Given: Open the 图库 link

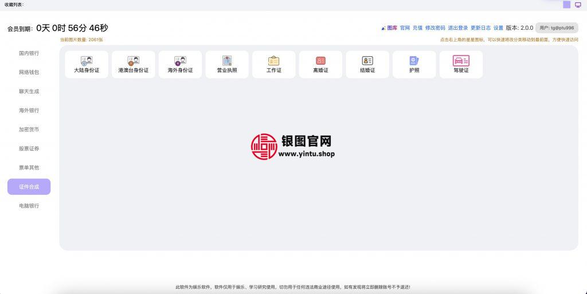Looking at the screenshot, I should click(x=389, y=28).
